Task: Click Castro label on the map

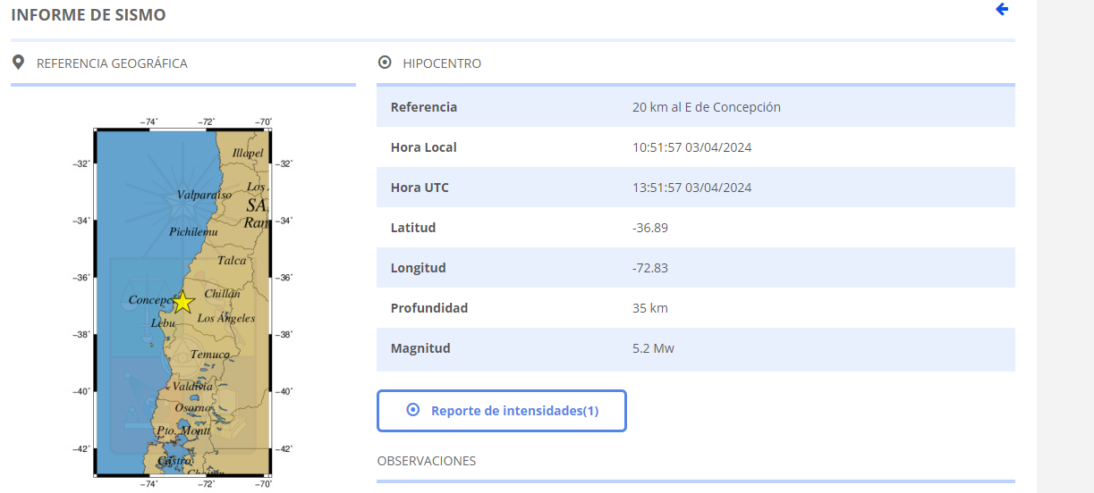Action: coord(174,461)
